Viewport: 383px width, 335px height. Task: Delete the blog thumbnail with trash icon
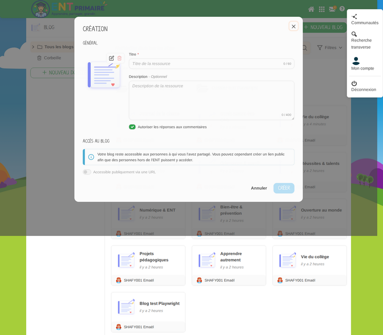120,58
